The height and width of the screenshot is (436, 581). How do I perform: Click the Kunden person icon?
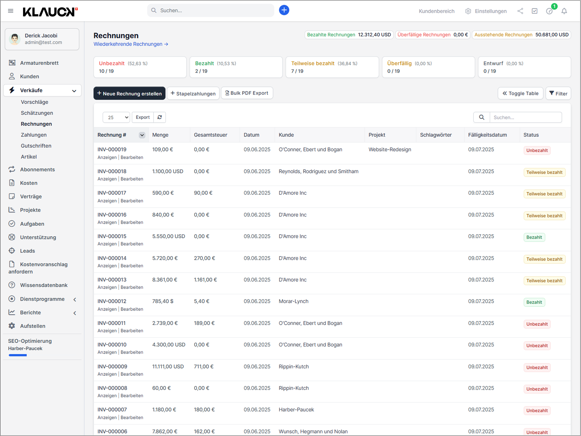(x=12, y=76)
